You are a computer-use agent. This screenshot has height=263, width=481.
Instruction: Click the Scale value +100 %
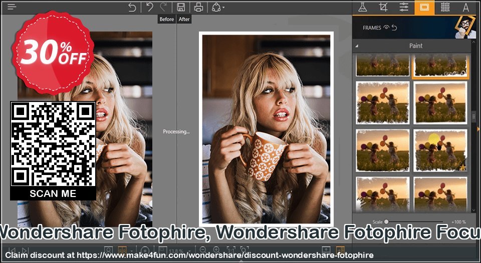pyautogui.click(x=458, y=221)
